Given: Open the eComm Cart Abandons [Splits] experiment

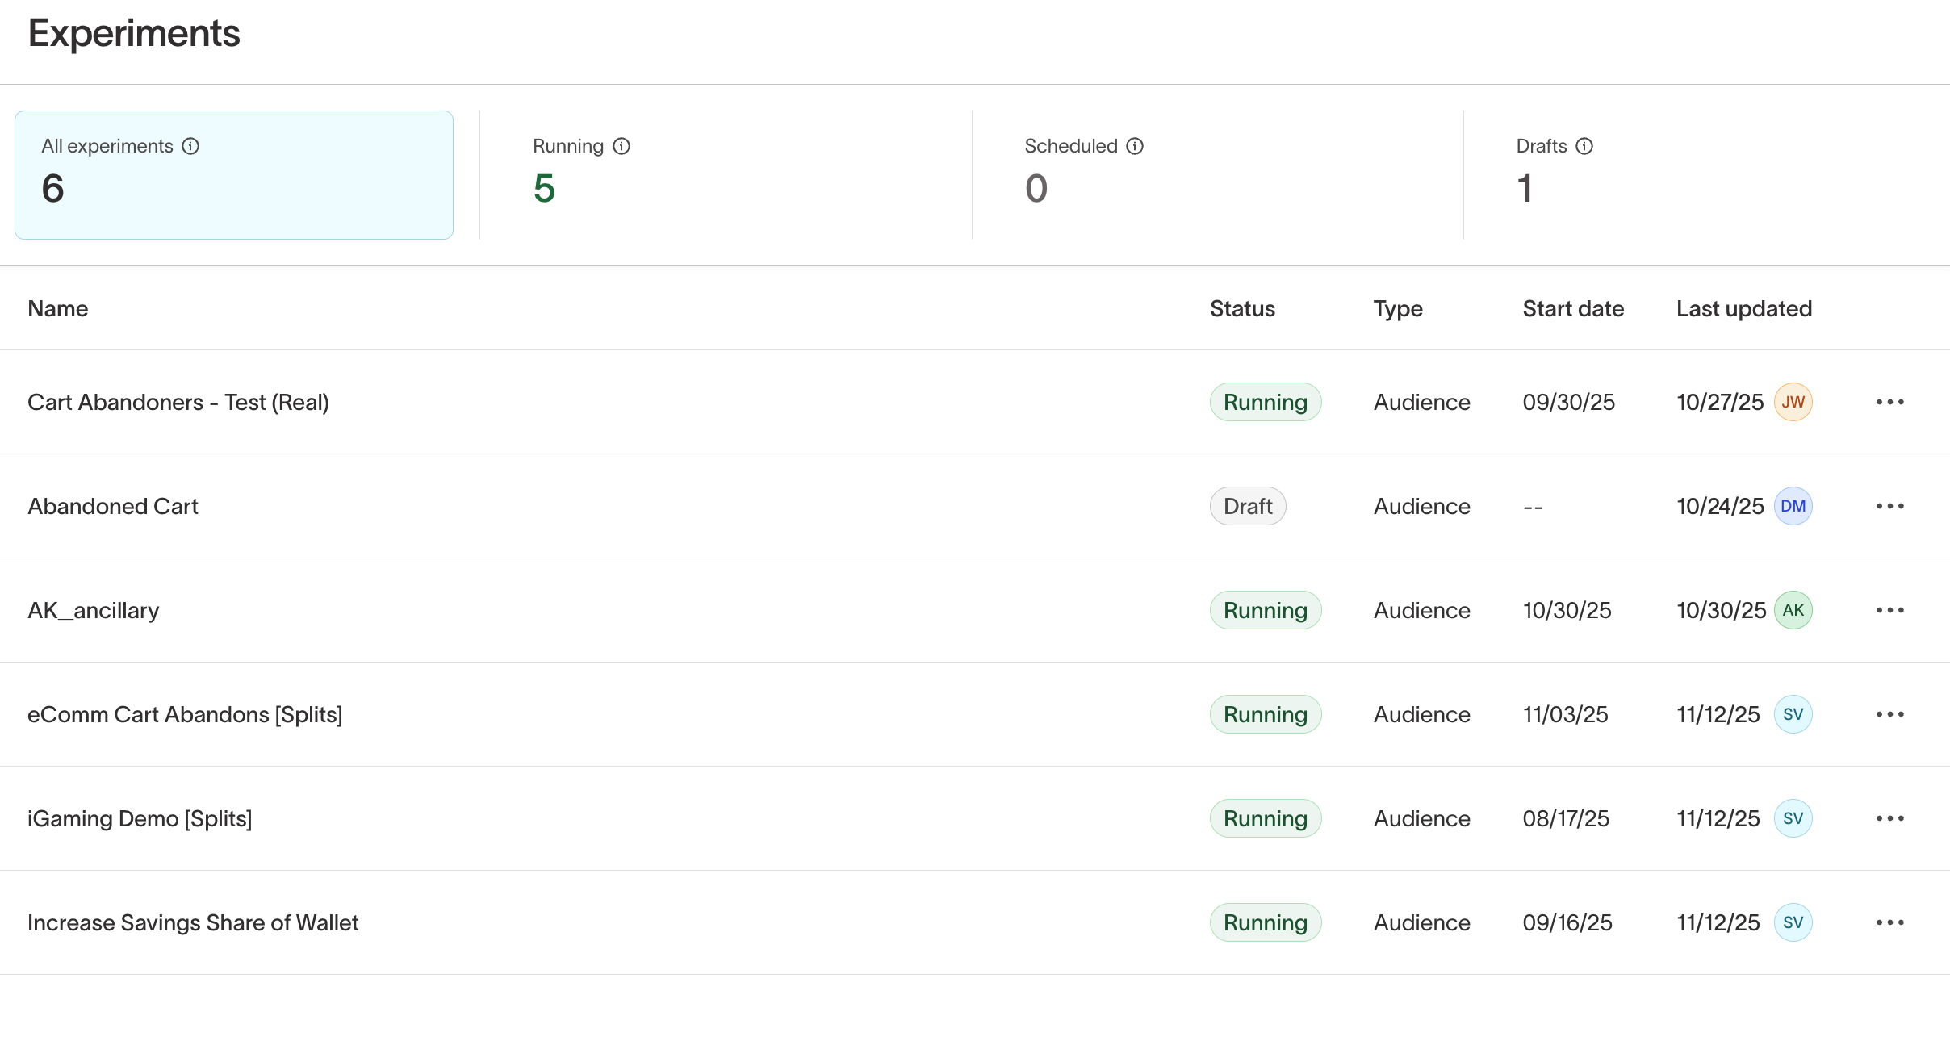Looking at the screenshot, I should point(186,713).
